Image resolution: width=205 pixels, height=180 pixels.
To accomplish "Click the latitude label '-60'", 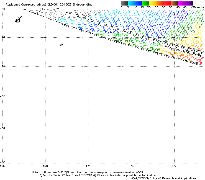I will pos(2,162).
